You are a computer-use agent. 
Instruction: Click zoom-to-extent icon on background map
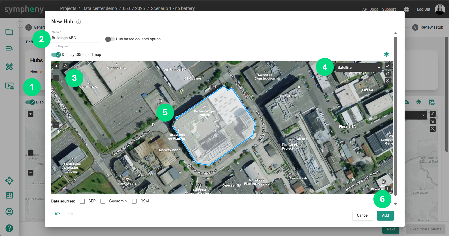click(433, 129)
